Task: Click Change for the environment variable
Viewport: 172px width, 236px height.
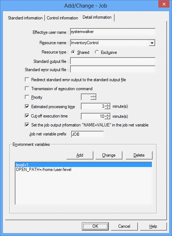Action: tap(109, 155)
